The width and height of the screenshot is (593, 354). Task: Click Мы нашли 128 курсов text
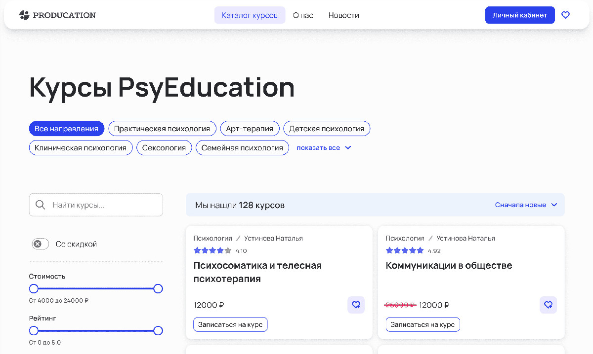pos(240,205)
